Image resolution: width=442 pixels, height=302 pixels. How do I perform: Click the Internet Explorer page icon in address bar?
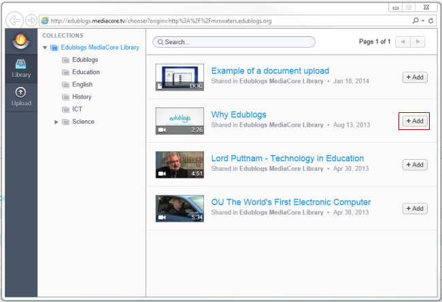pyautogui.click(x=45, y=20)
